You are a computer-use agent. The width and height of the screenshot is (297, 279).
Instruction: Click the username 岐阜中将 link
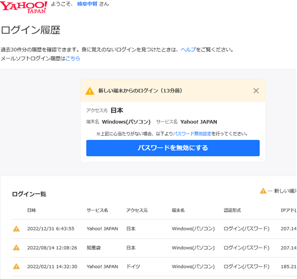click(x=87, y=4)
